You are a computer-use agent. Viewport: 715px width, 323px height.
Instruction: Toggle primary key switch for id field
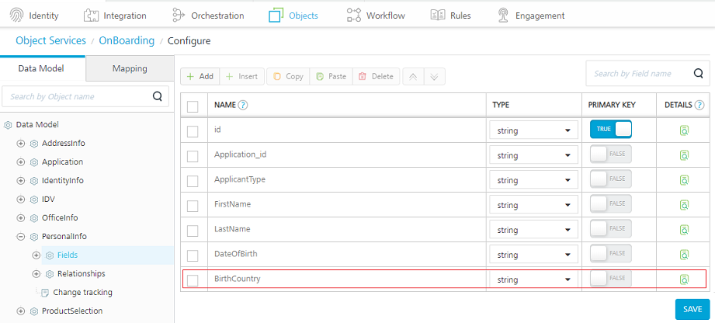click(x=611, y=130)
